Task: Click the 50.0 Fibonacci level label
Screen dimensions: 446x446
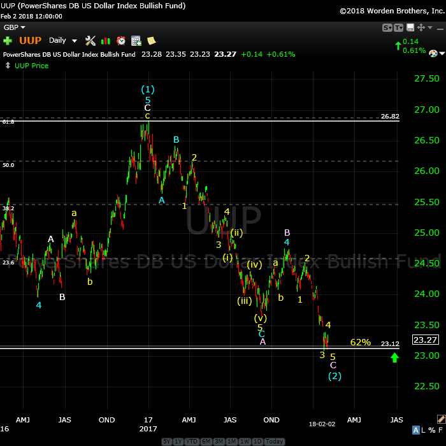Action: tap(8, 165)
